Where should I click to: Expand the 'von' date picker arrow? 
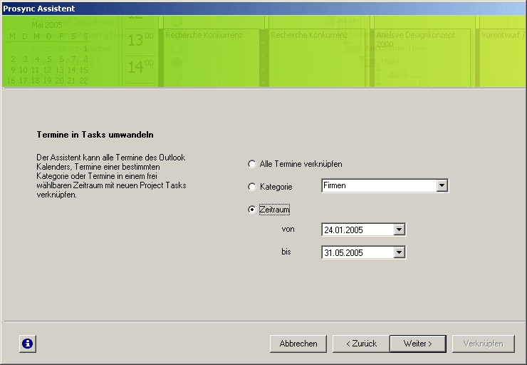click(x=399, y=230)
